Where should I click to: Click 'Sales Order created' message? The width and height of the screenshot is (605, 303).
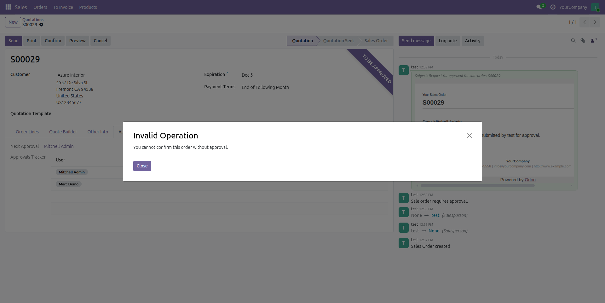pyautogui.click(x=430, y=246)
